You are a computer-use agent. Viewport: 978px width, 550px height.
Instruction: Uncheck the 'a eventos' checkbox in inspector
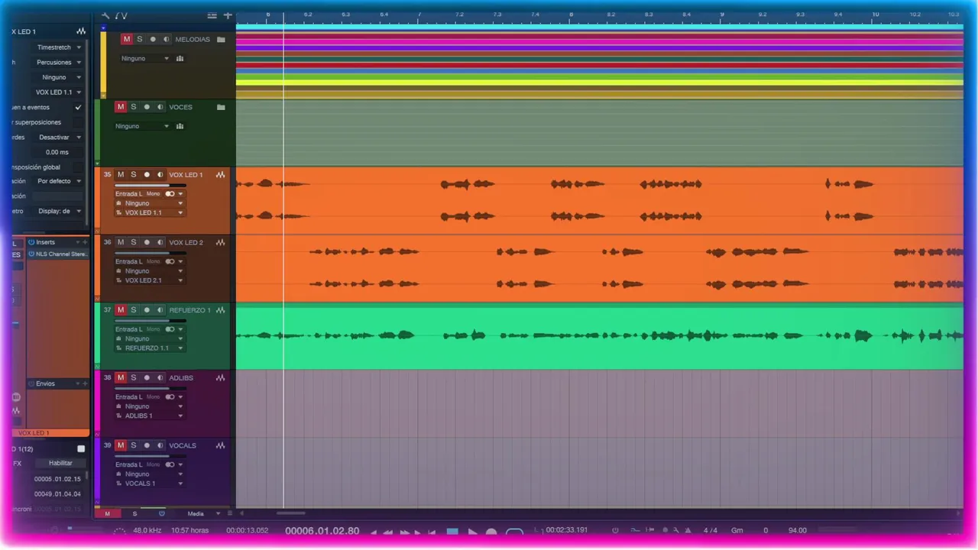click(78, 108)
